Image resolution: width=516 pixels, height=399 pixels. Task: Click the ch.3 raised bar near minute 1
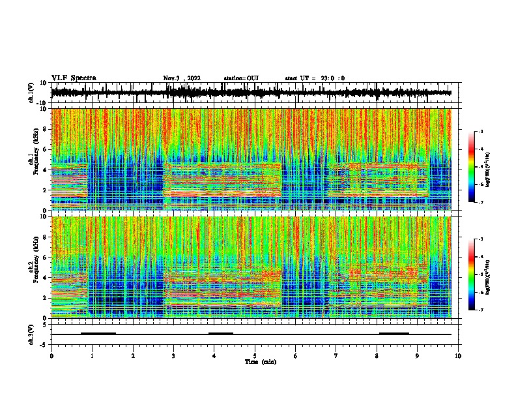point(98,333)
